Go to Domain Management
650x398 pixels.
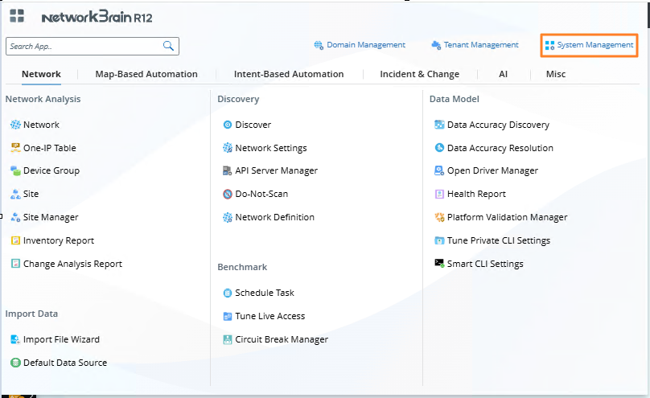point(360,45)
